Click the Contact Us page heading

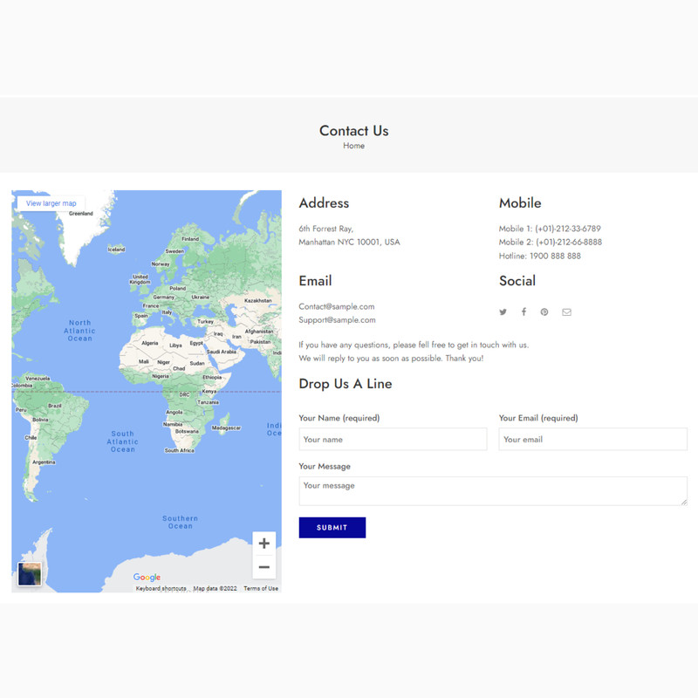pyautogui.click(x=354, y=131)
